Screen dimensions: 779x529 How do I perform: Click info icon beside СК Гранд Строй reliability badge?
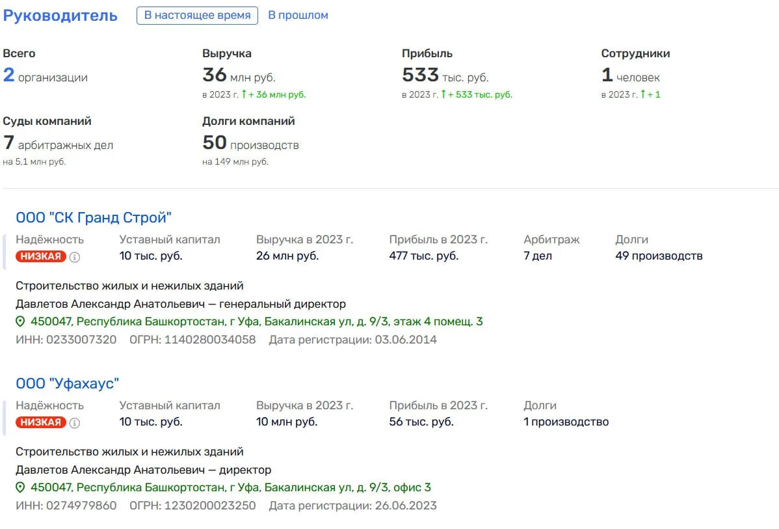[x=75, y=257]
